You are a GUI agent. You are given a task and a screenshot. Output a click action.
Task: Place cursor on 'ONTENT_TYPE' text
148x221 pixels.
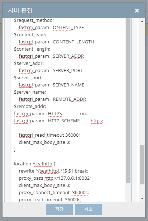tap(68, 28)
